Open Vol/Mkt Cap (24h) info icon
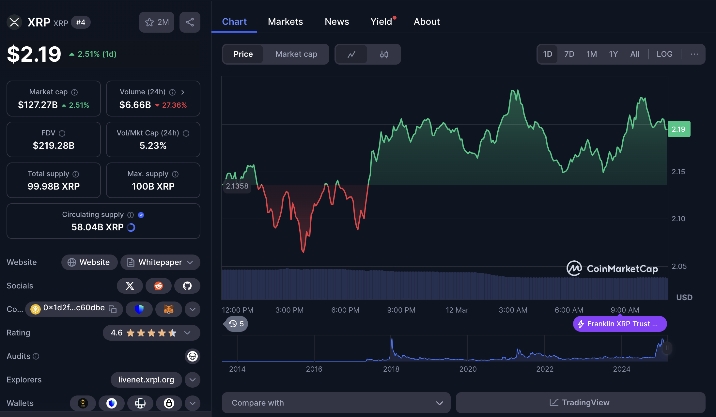The height and width of the screenshot is (417, 716). point(186,133)
